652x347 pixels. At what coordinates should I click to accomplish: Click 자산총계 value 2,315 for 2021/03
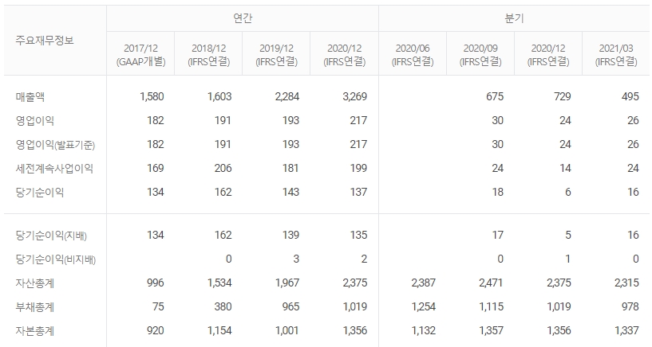[626, 283]
